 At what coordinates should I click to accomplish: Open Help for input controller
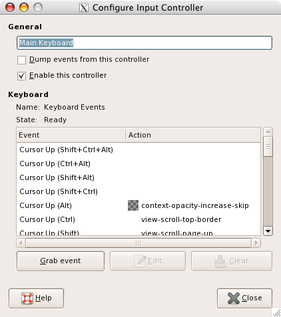[x=36, y=298]
